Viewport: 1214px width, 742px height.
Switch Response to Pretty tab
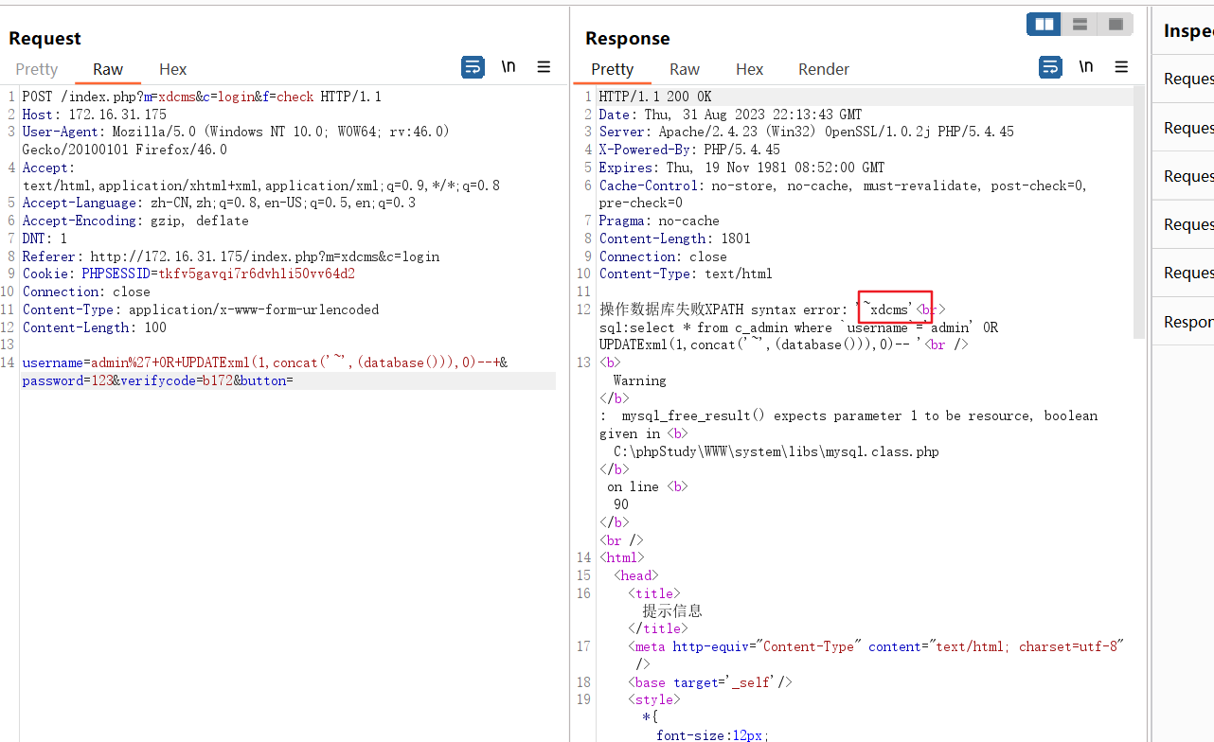613,69
